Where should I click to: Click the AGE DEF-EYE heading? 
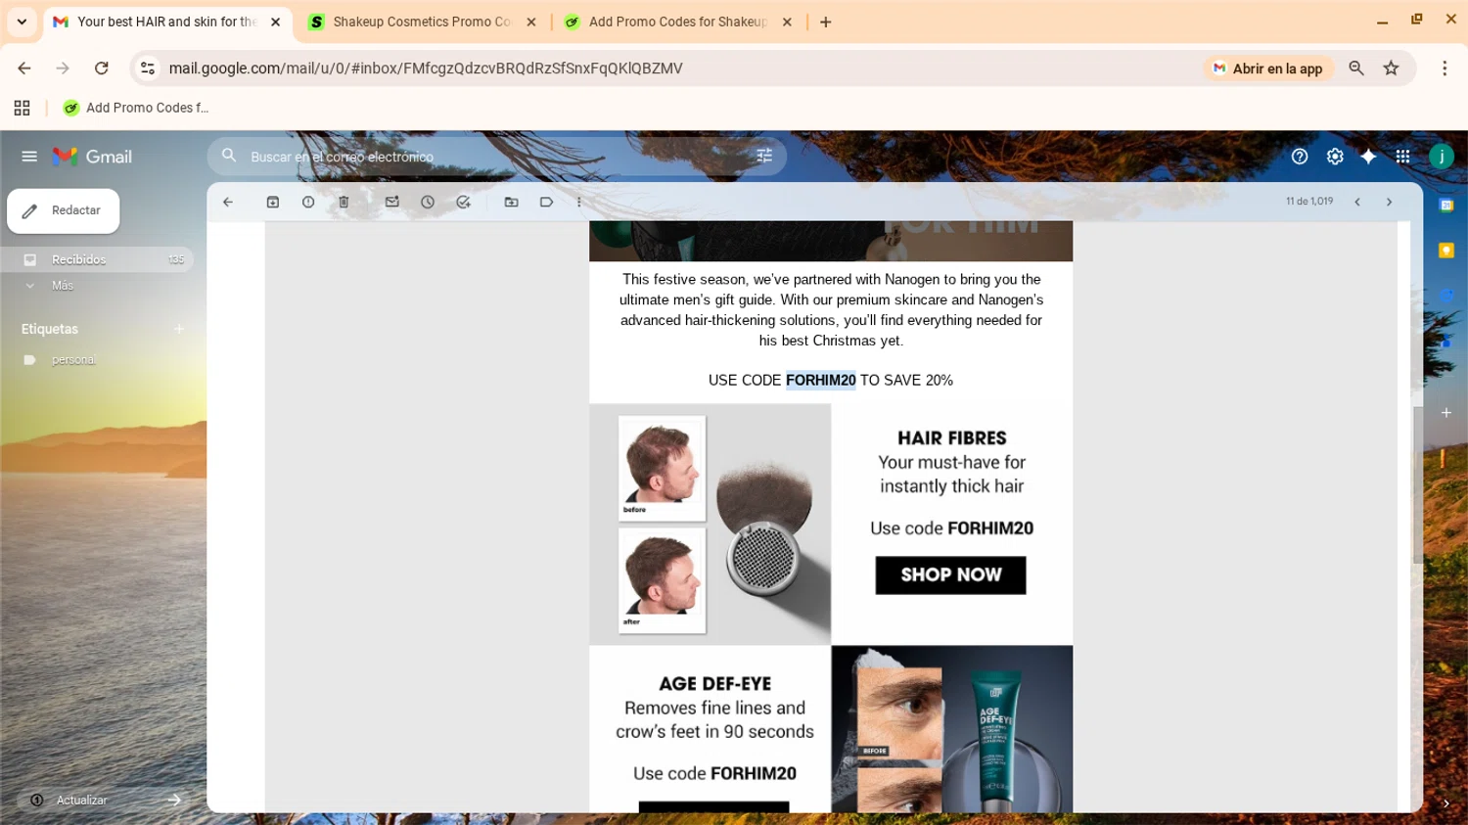tap(715, 683)
